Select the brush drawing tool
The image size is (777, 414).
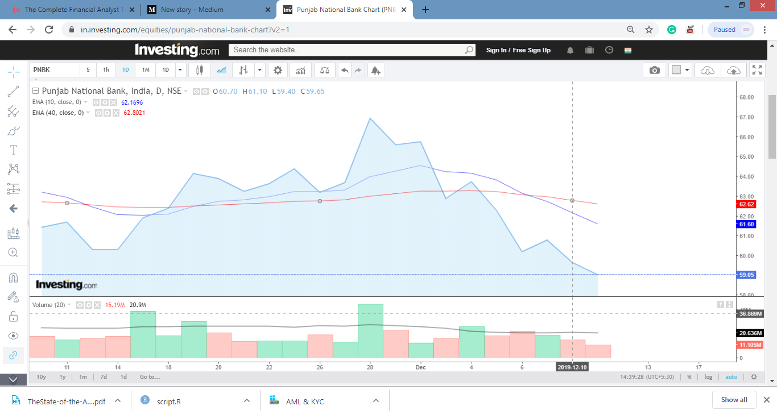(14, 130)
